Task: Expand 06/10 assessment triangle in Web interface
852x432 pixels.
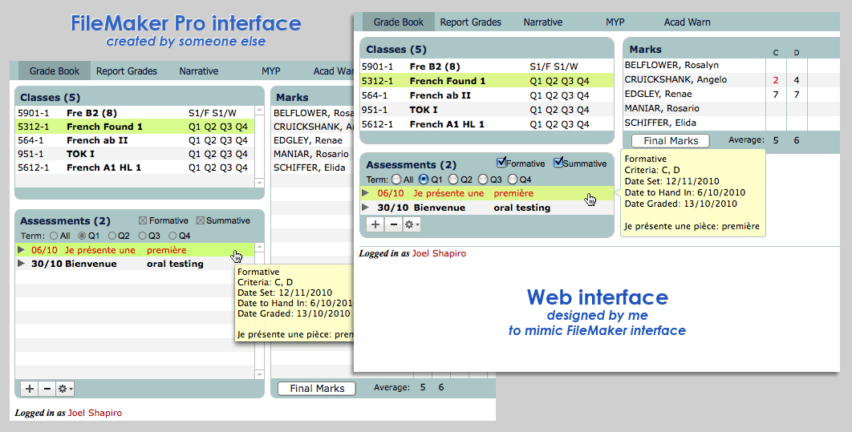Action: pyautogui.click(x=366, y=192)
